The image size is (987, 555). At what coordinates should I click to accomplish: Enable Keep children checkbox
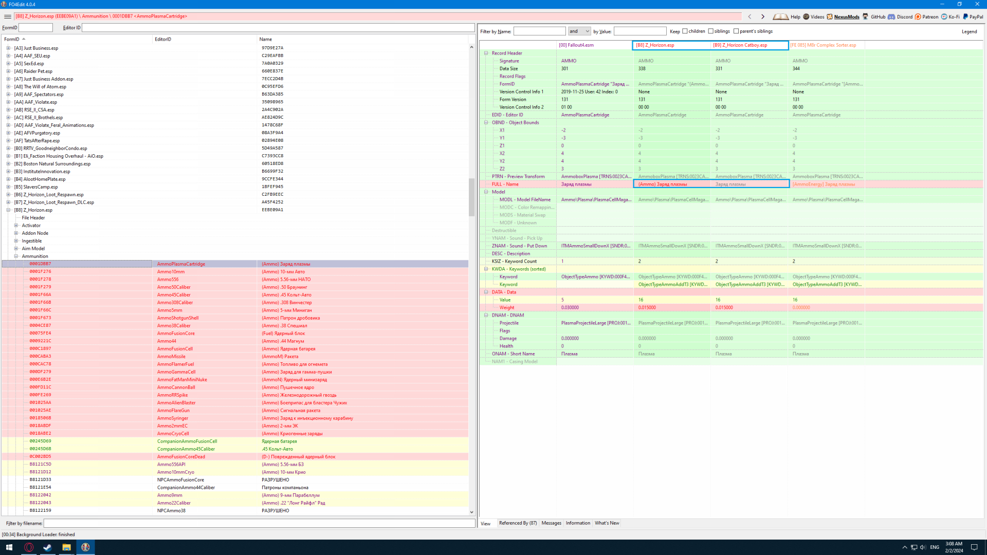685,31
